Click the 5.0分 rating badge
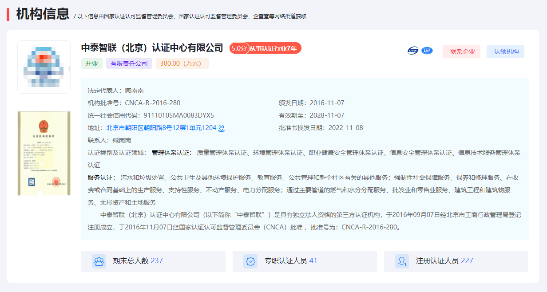 point(239,48)
